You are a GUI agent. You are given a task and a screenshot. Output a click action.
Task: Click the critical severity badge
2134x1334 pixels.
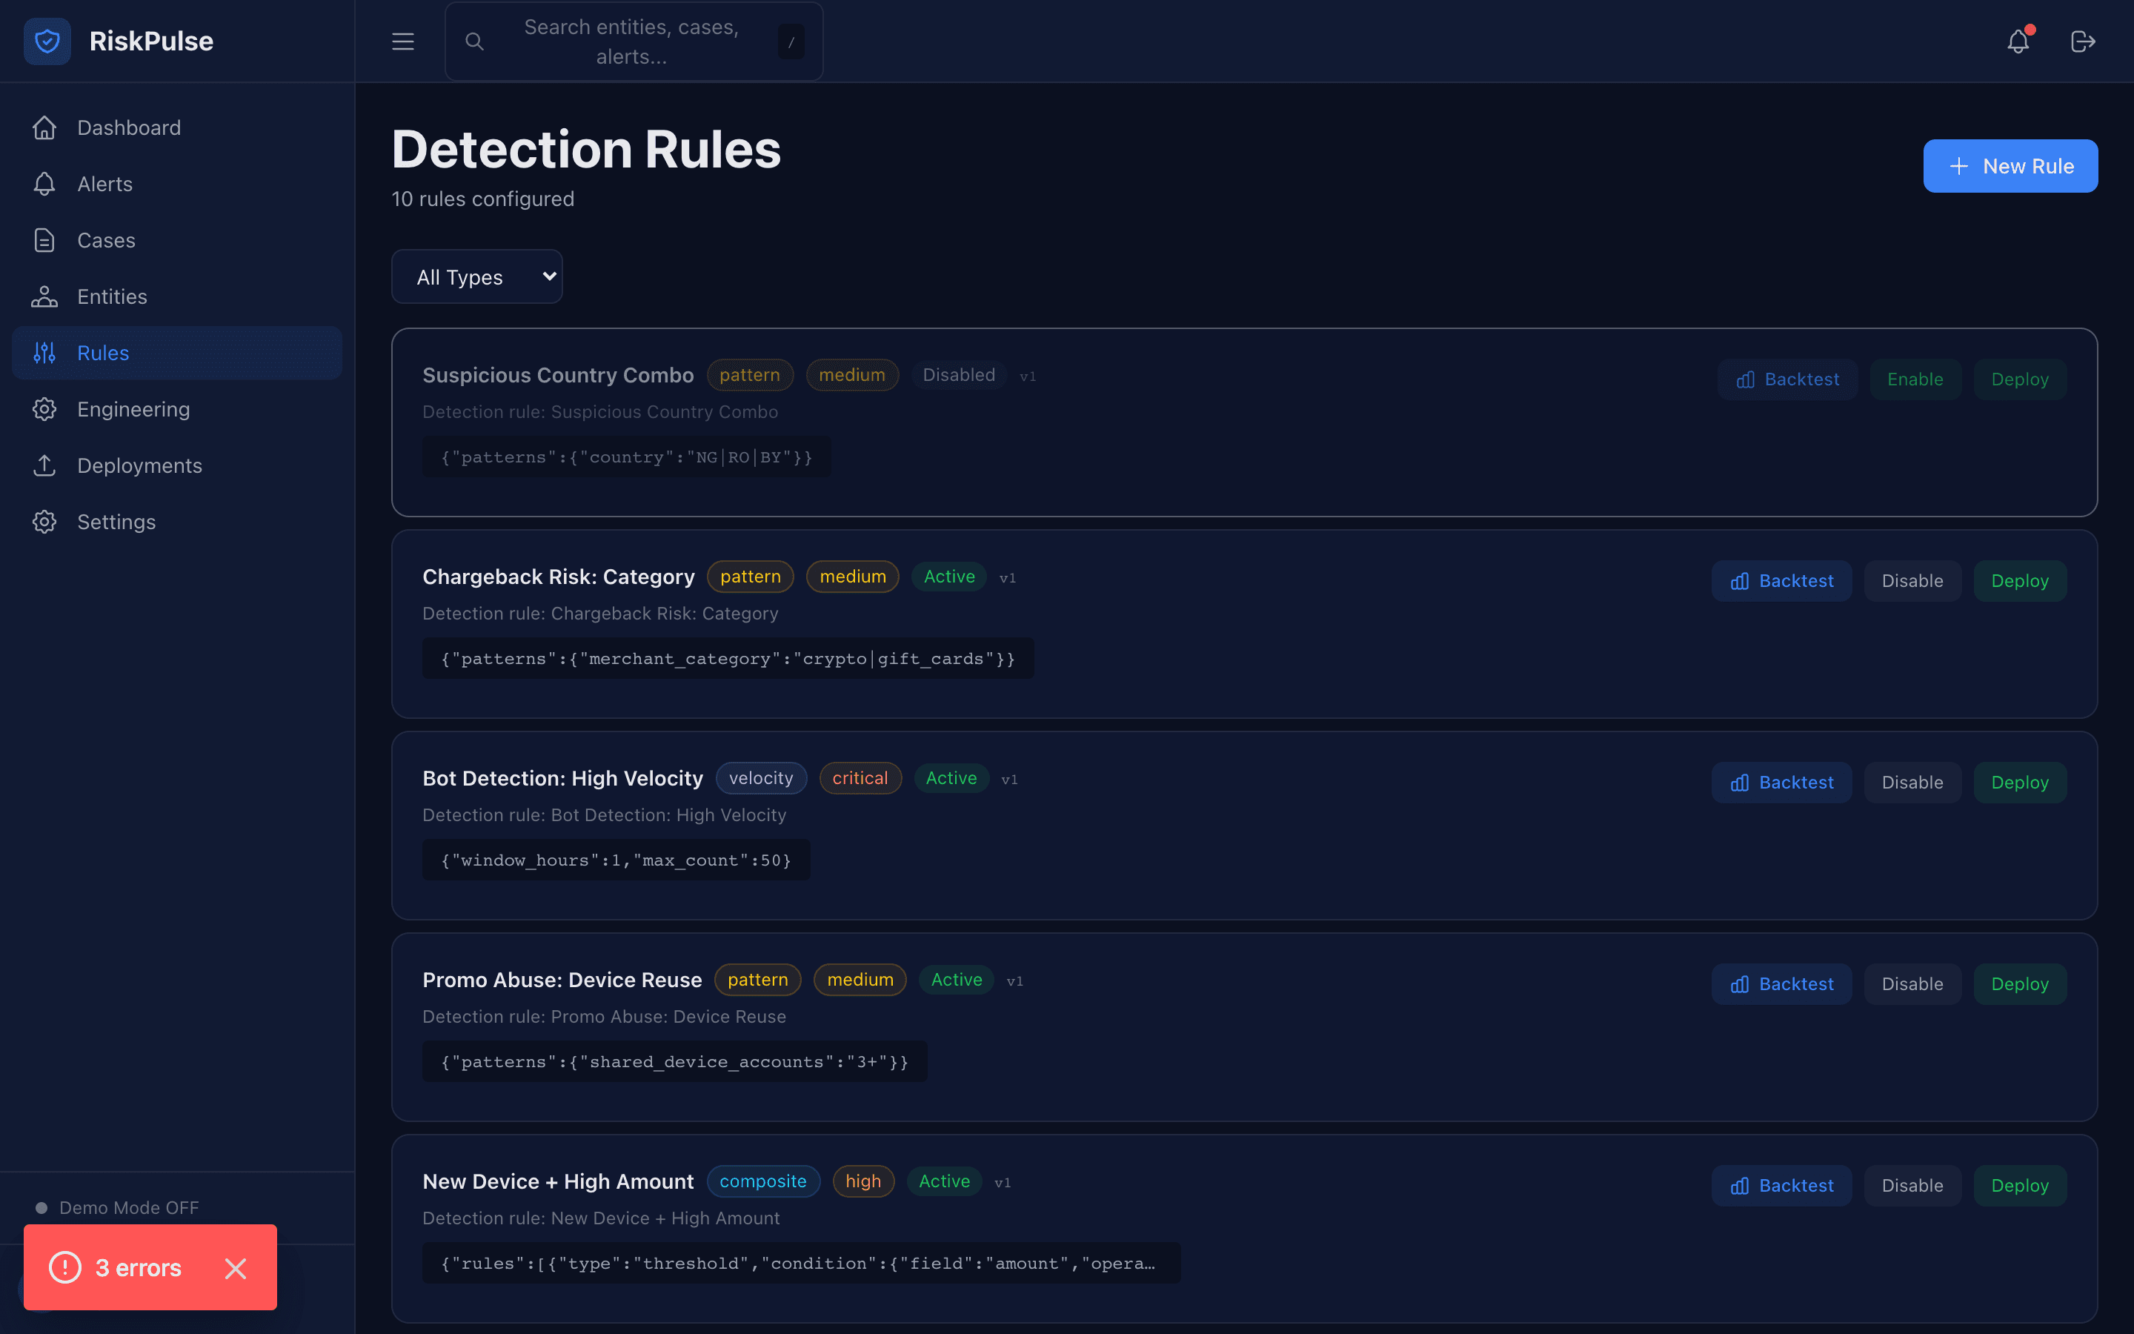(x=860, y=778)
